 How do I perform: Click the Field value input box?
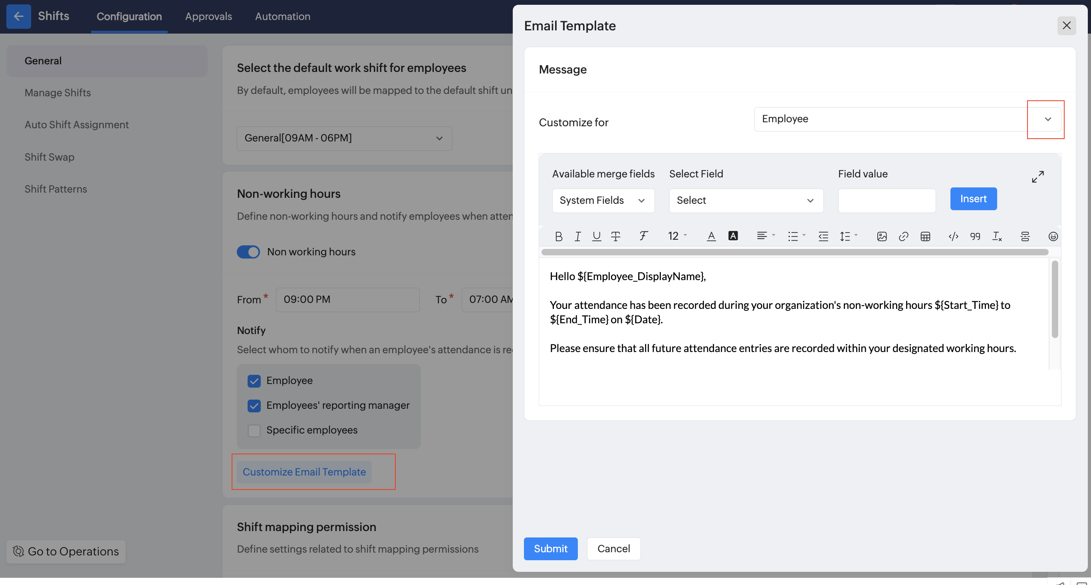coord(887,201)
